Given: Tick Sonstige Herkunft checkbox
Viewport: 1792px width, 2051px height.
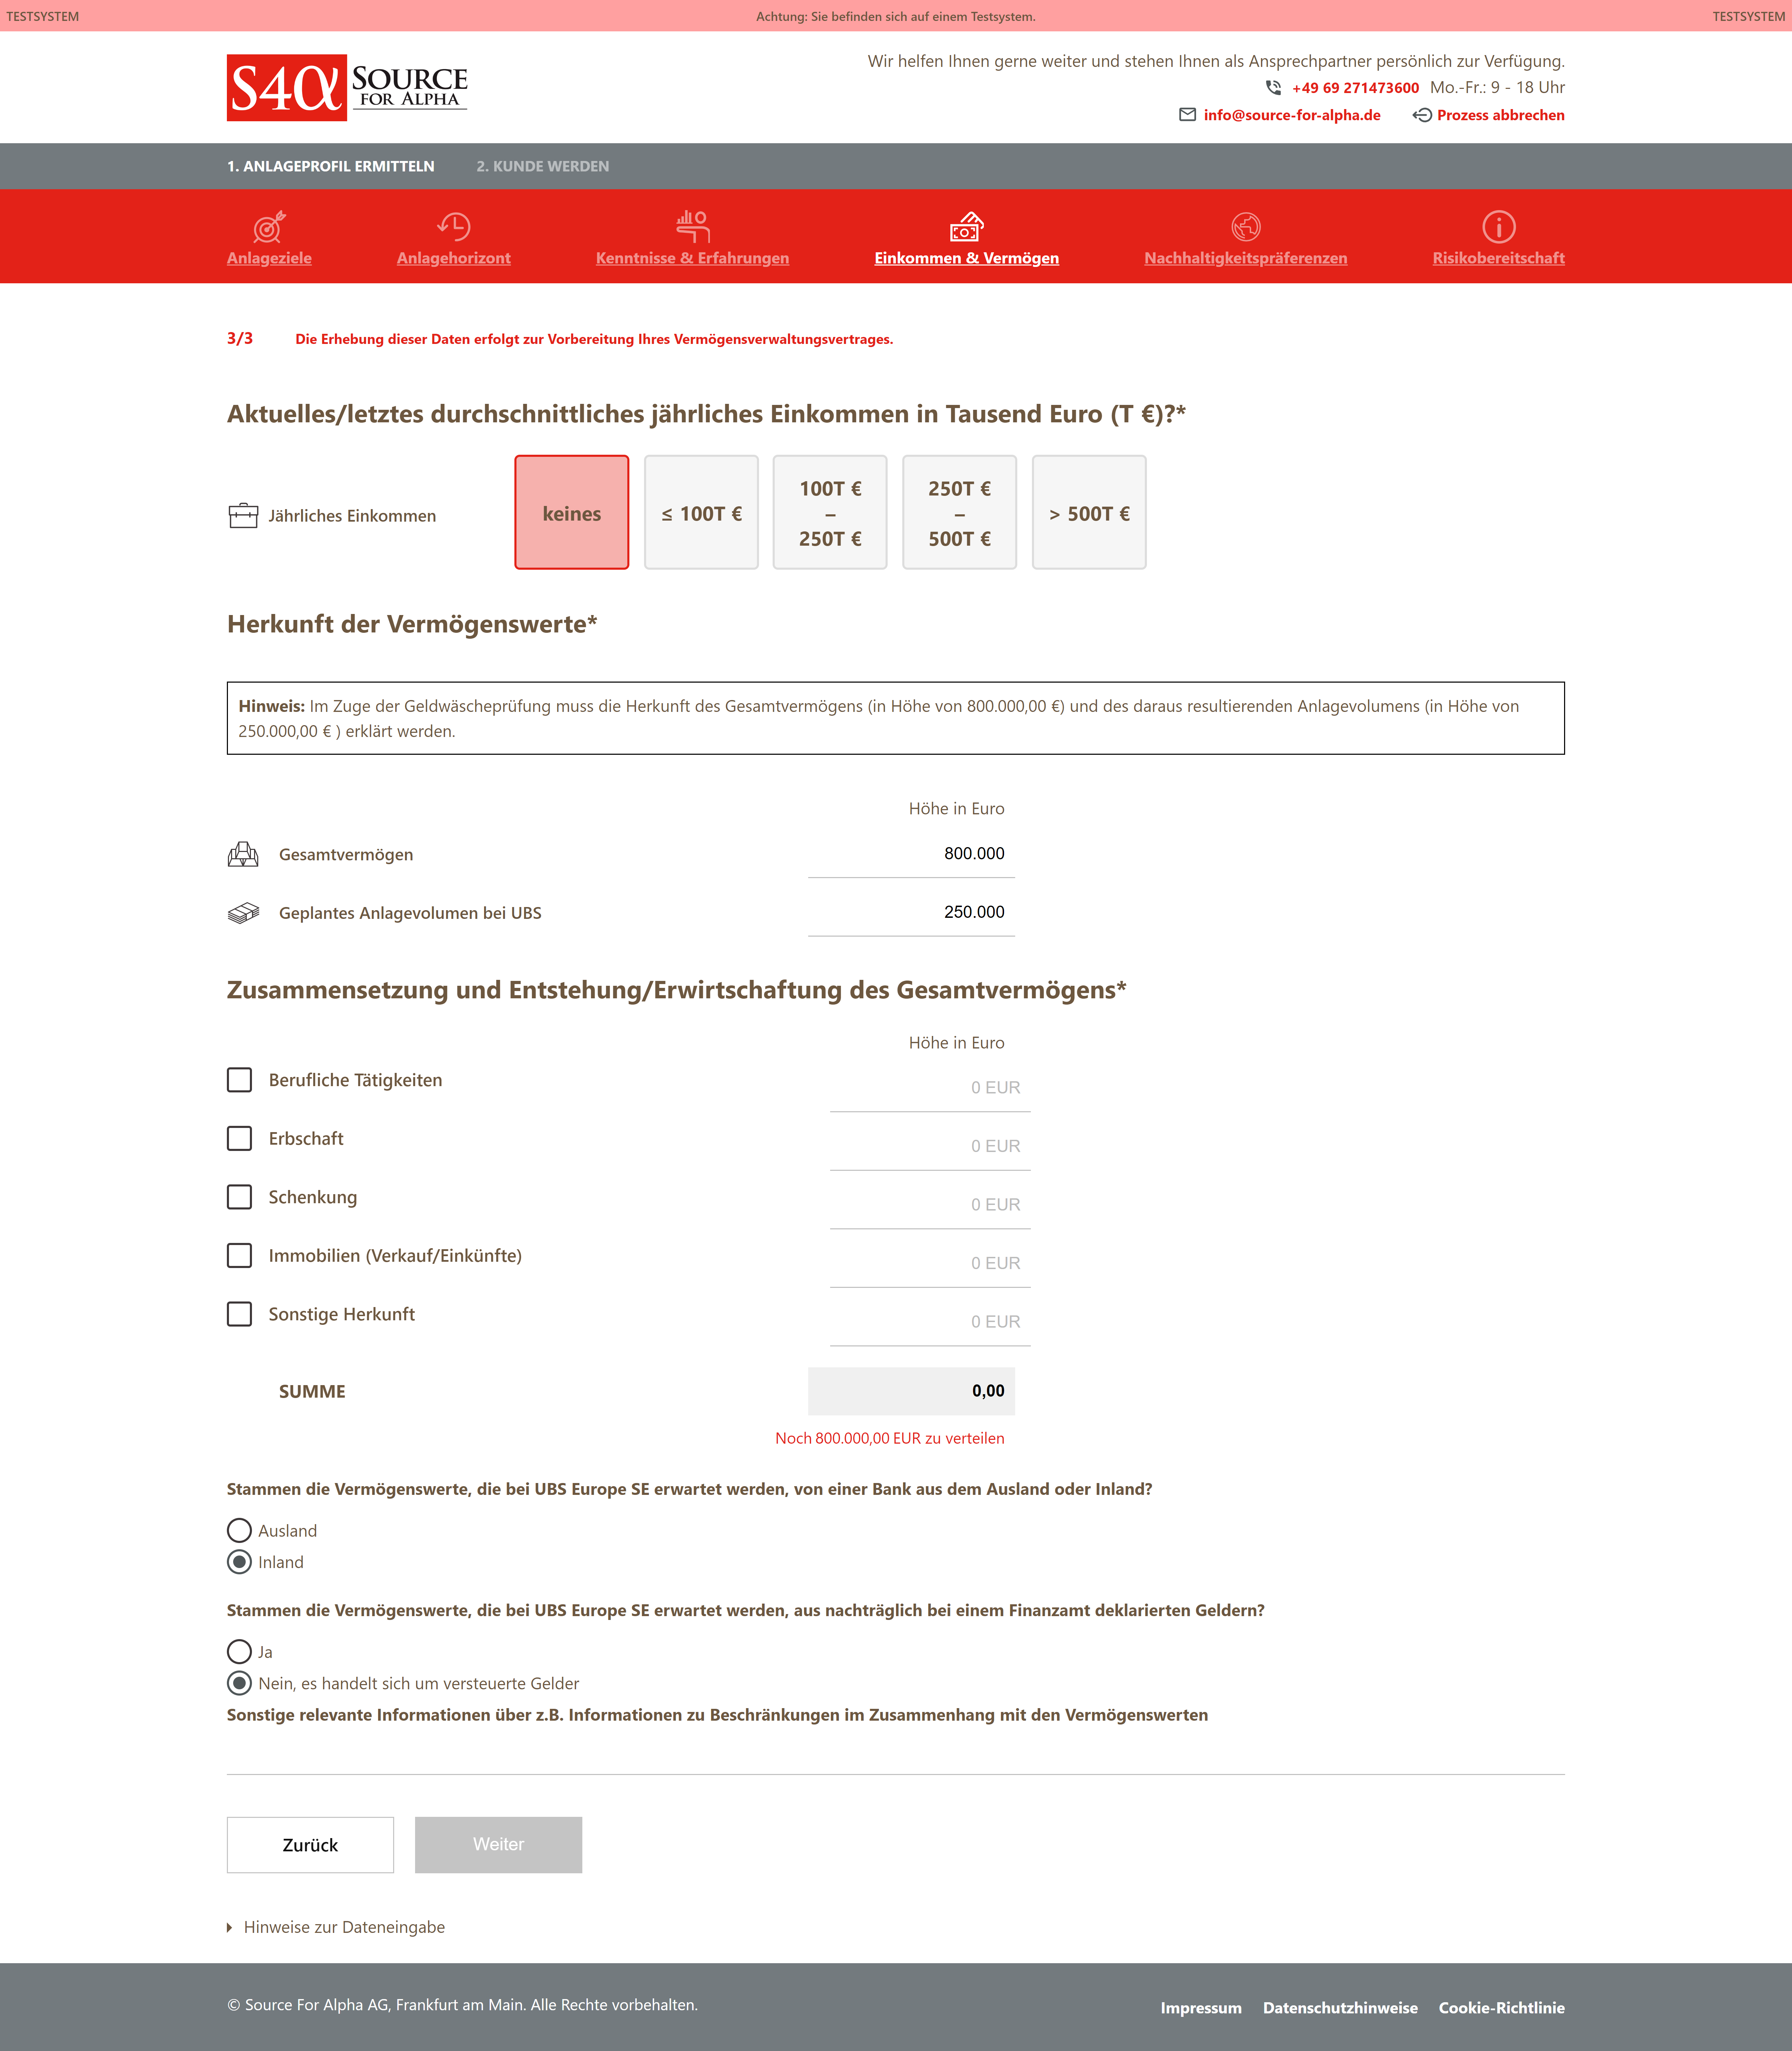Looking at the screenshot, I should (239, 1314).
